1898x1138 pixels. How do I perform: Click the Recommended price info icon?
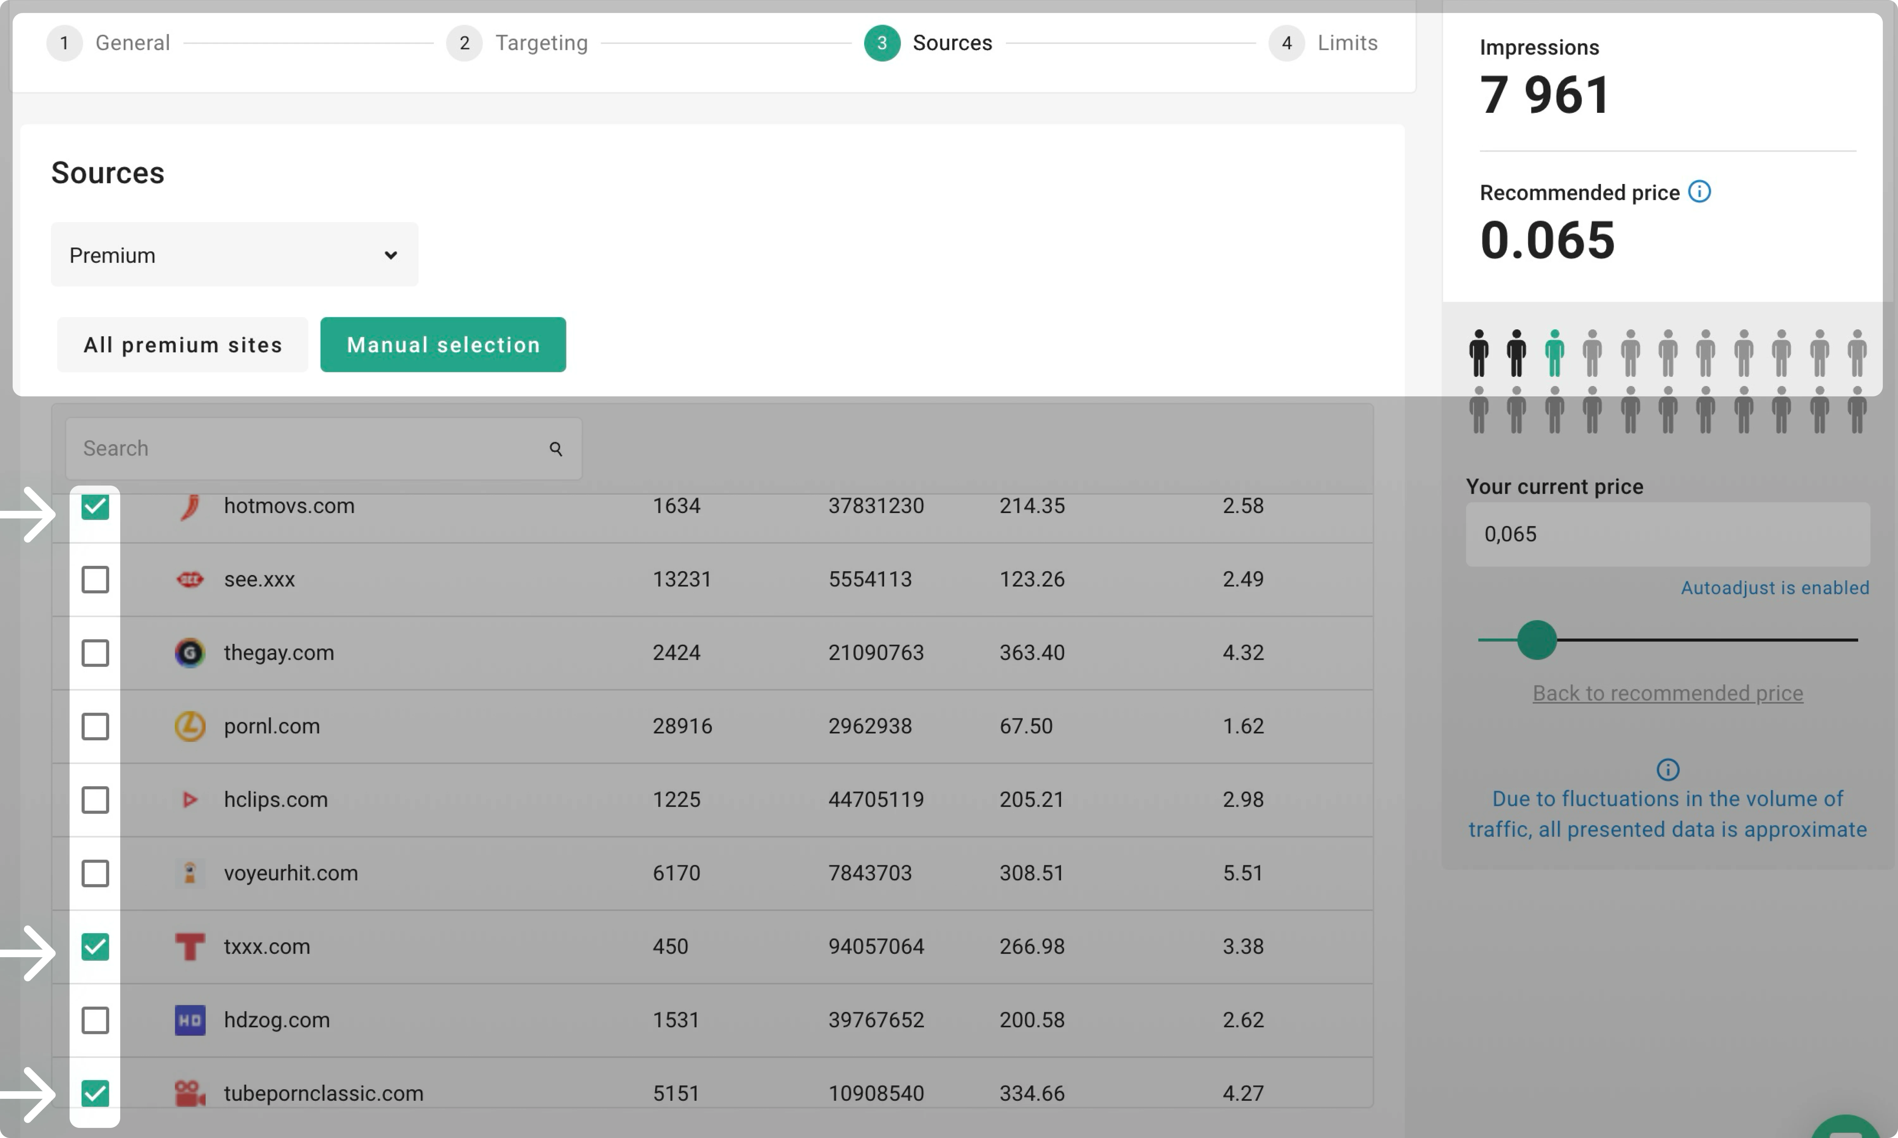click(x=1699, y=192)
